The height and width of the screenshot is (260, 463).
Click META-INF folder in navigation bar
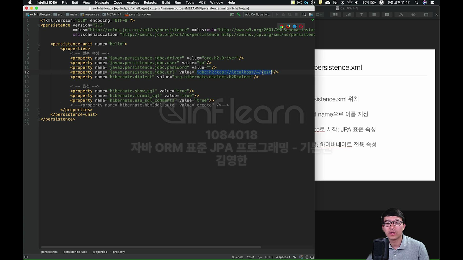112,14
